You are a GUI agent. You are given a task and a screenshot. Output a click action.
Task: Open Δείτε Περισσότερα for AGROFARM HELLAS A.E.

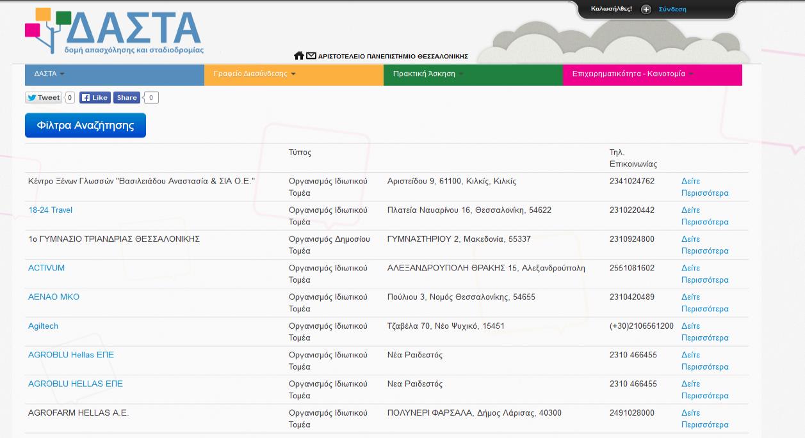click(705, 419)
